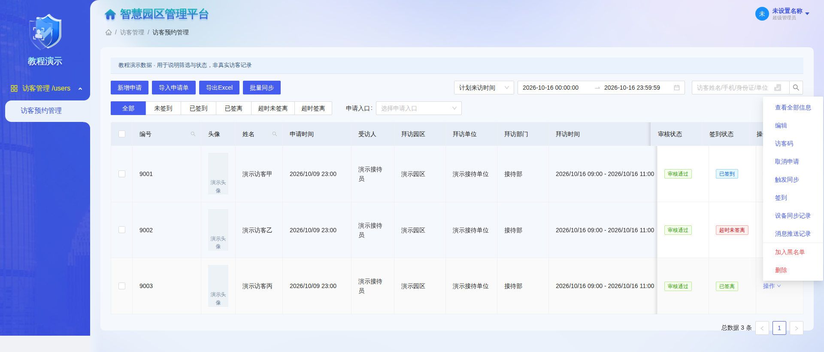Switch to the 全部 tab
The height and width of the screenshot is (352, 824).
(128, 108)
